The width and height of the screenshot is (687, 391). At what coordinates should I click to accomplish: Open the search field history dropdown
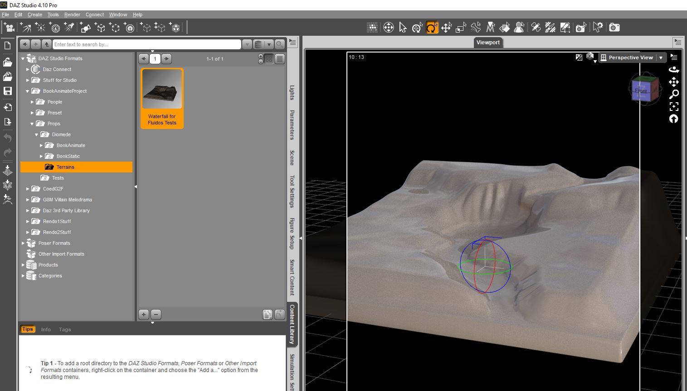coord(247,44)
